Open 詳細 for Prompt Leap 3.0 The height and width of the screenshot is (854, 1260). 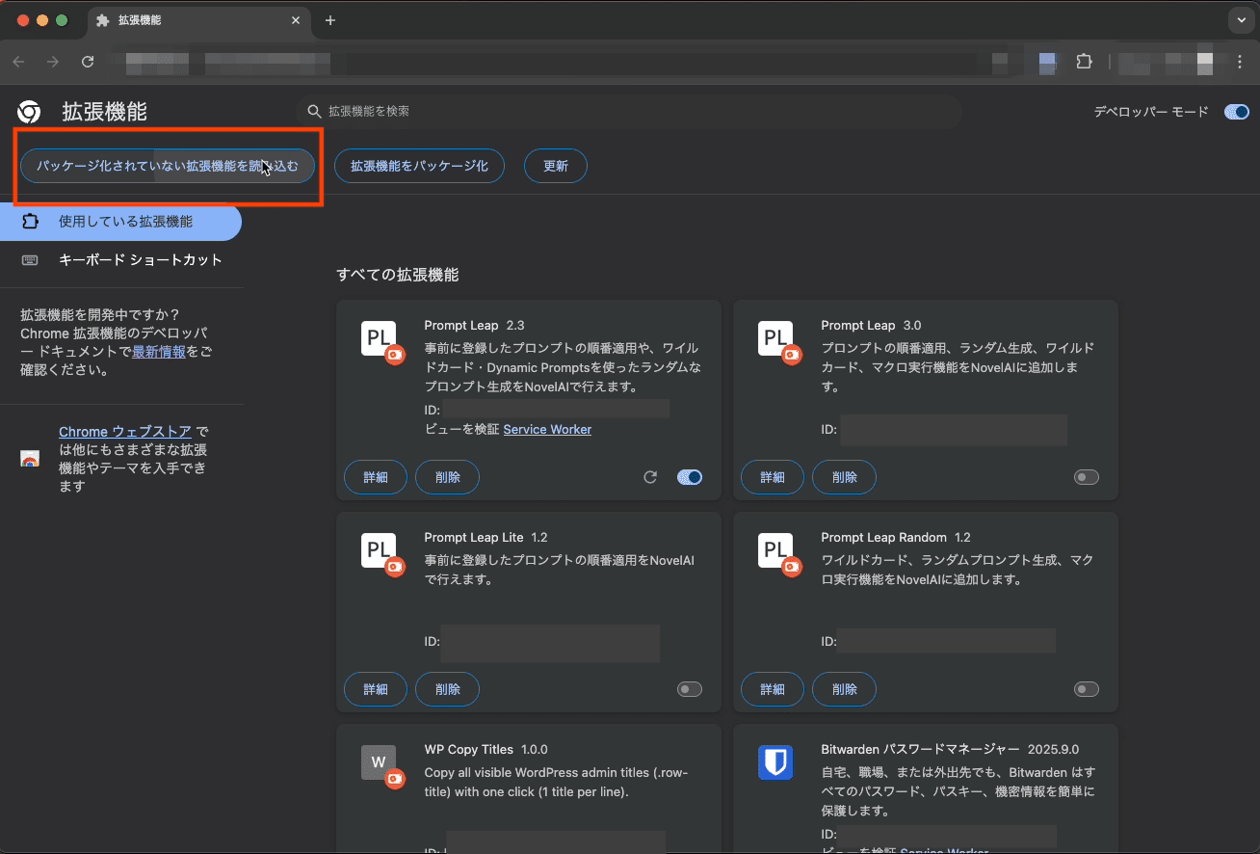point(773,477)
